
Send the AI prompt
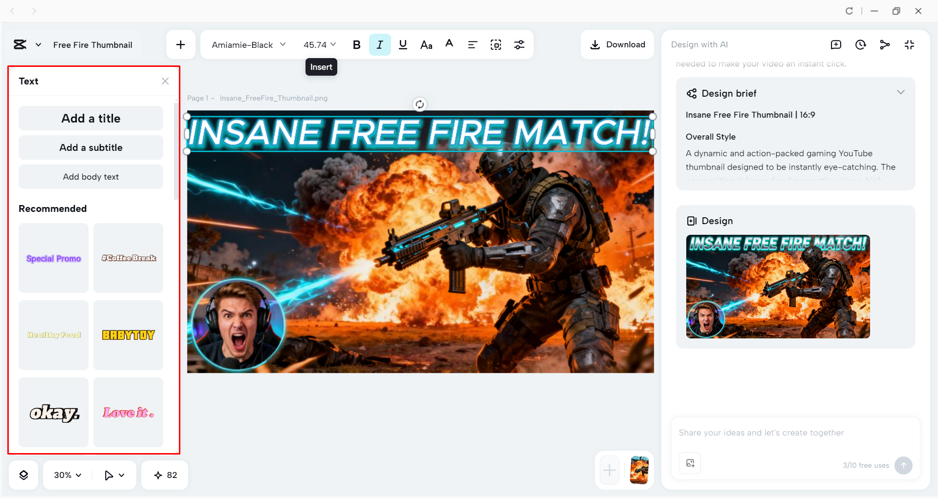tap(903, 465)
